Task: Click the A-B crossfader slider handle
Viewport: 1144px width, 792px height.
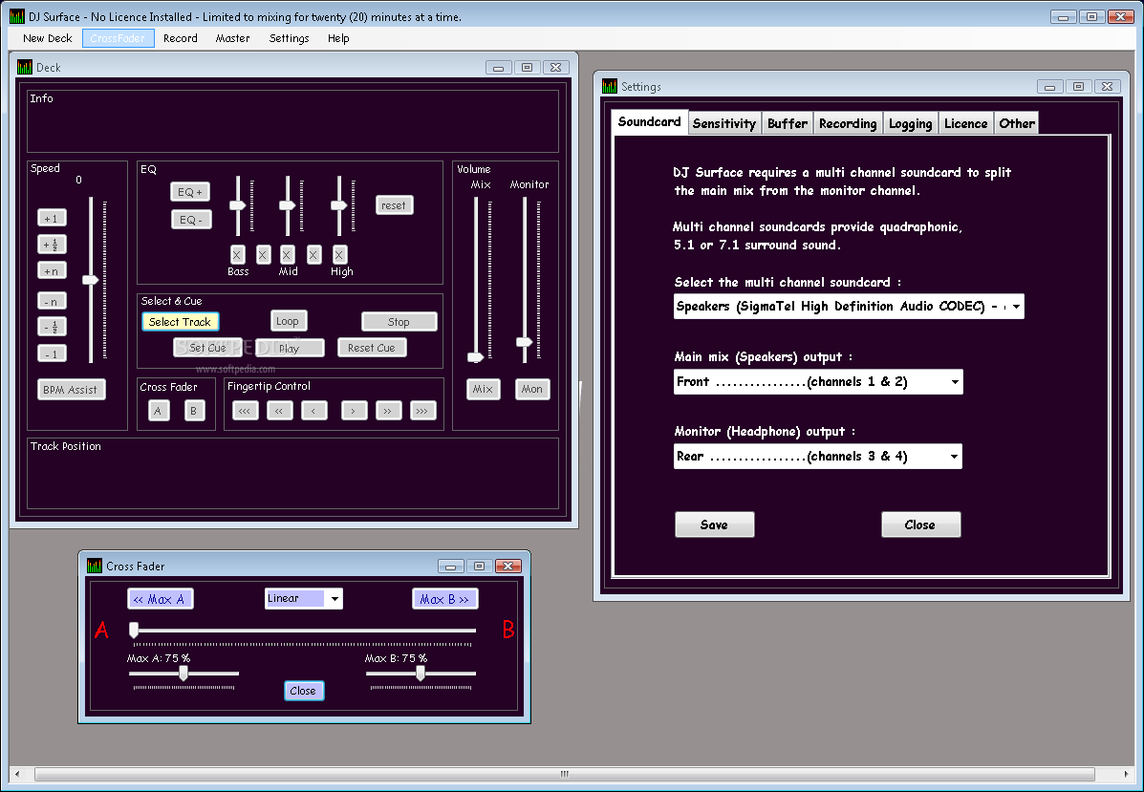Action: (x=134, y=631)
